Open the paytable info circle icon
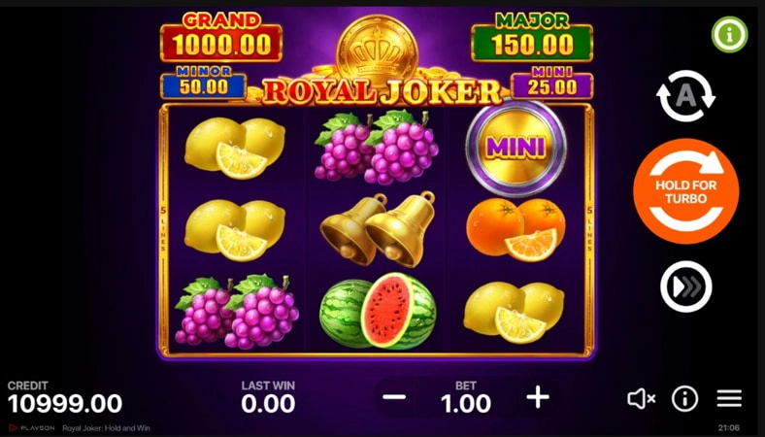The width and height of the screenshot is (765, 437). [684, 399]
